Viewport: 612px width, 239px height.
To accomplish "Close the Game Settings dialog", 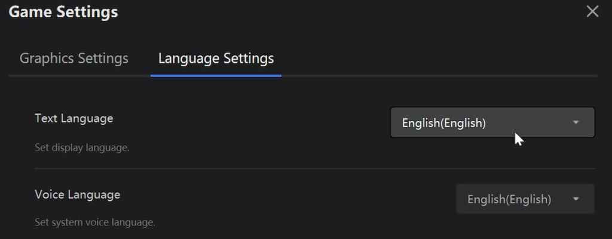I will (x=592, y=11).
